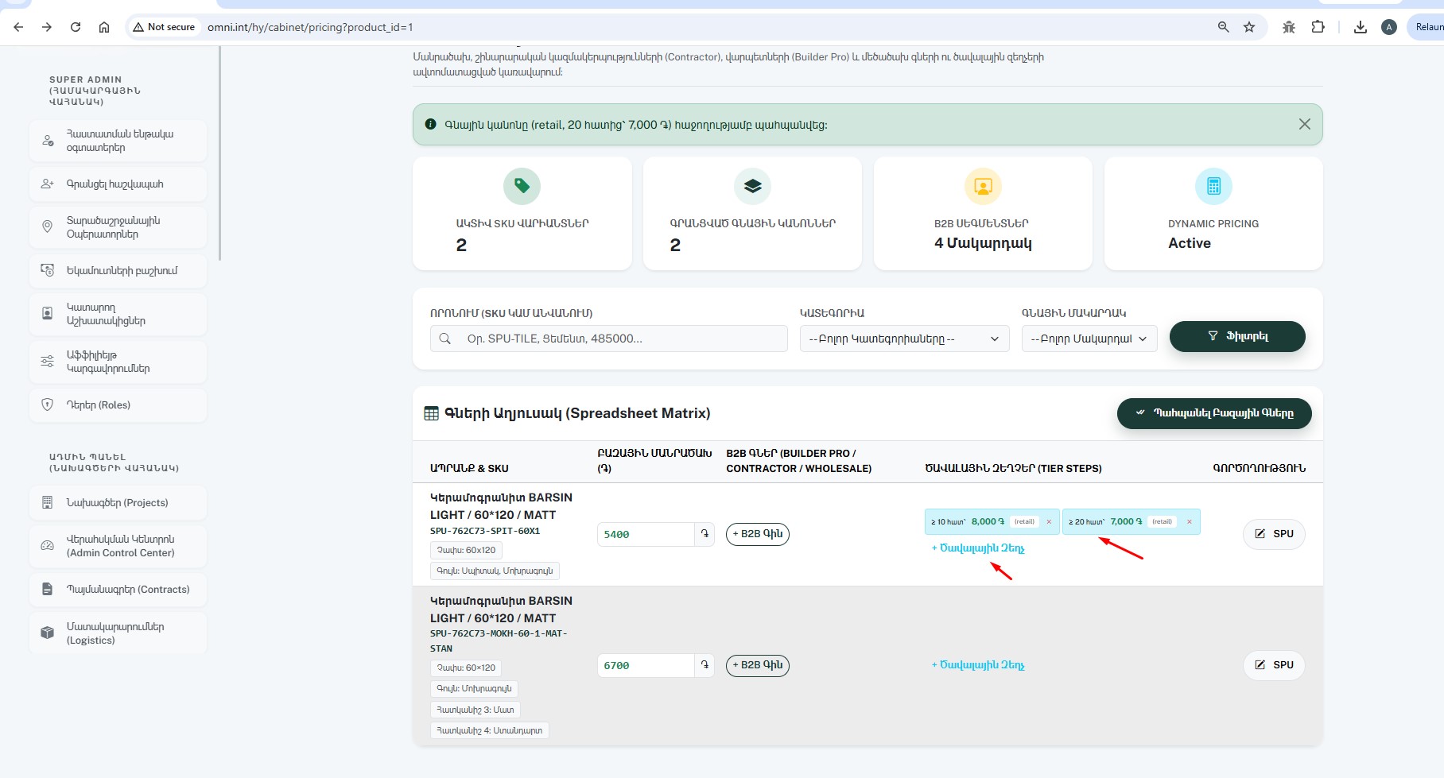Click the SKU or name search field
1444x778 pixels.
(609, 339)
